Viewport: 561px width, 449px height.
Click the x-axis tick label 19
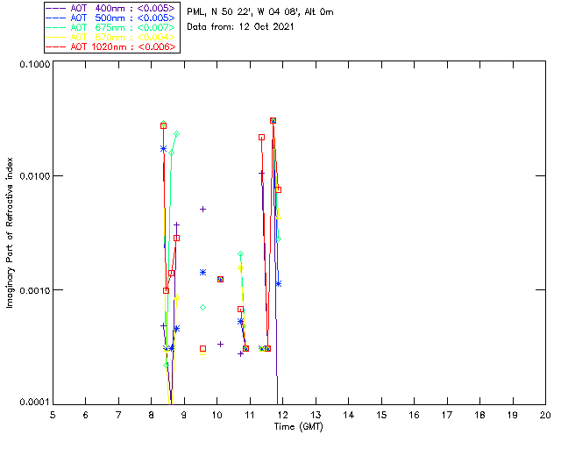pos(513,415)
